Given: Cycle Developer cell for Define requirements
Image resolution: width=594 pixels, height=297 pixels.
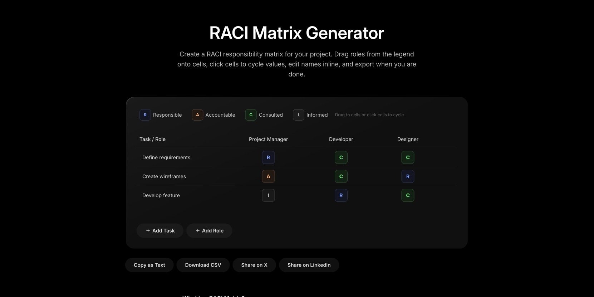Looking at the screenshot, I should pos(341,157).
